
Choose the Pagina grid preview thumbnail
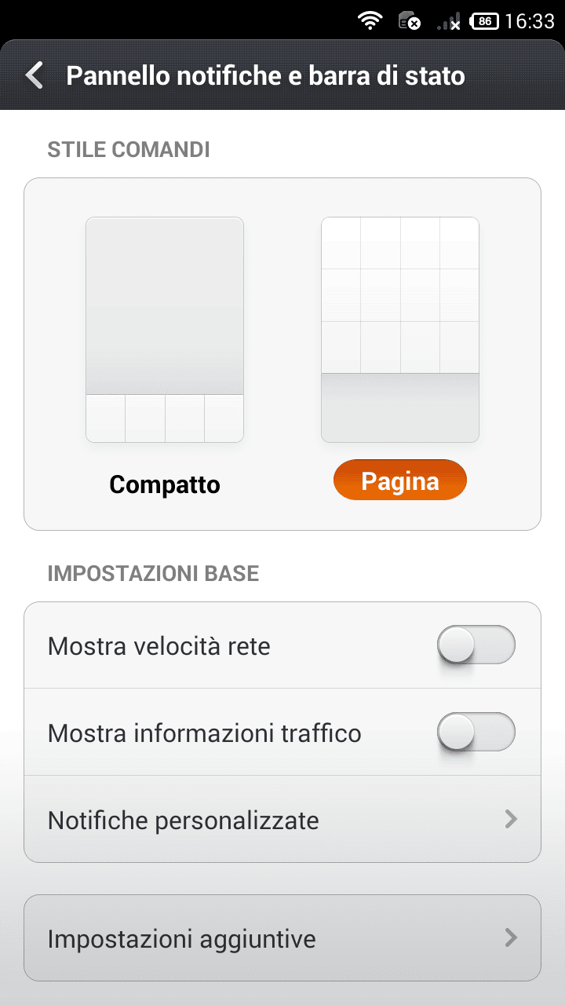(x=400, y=330)
